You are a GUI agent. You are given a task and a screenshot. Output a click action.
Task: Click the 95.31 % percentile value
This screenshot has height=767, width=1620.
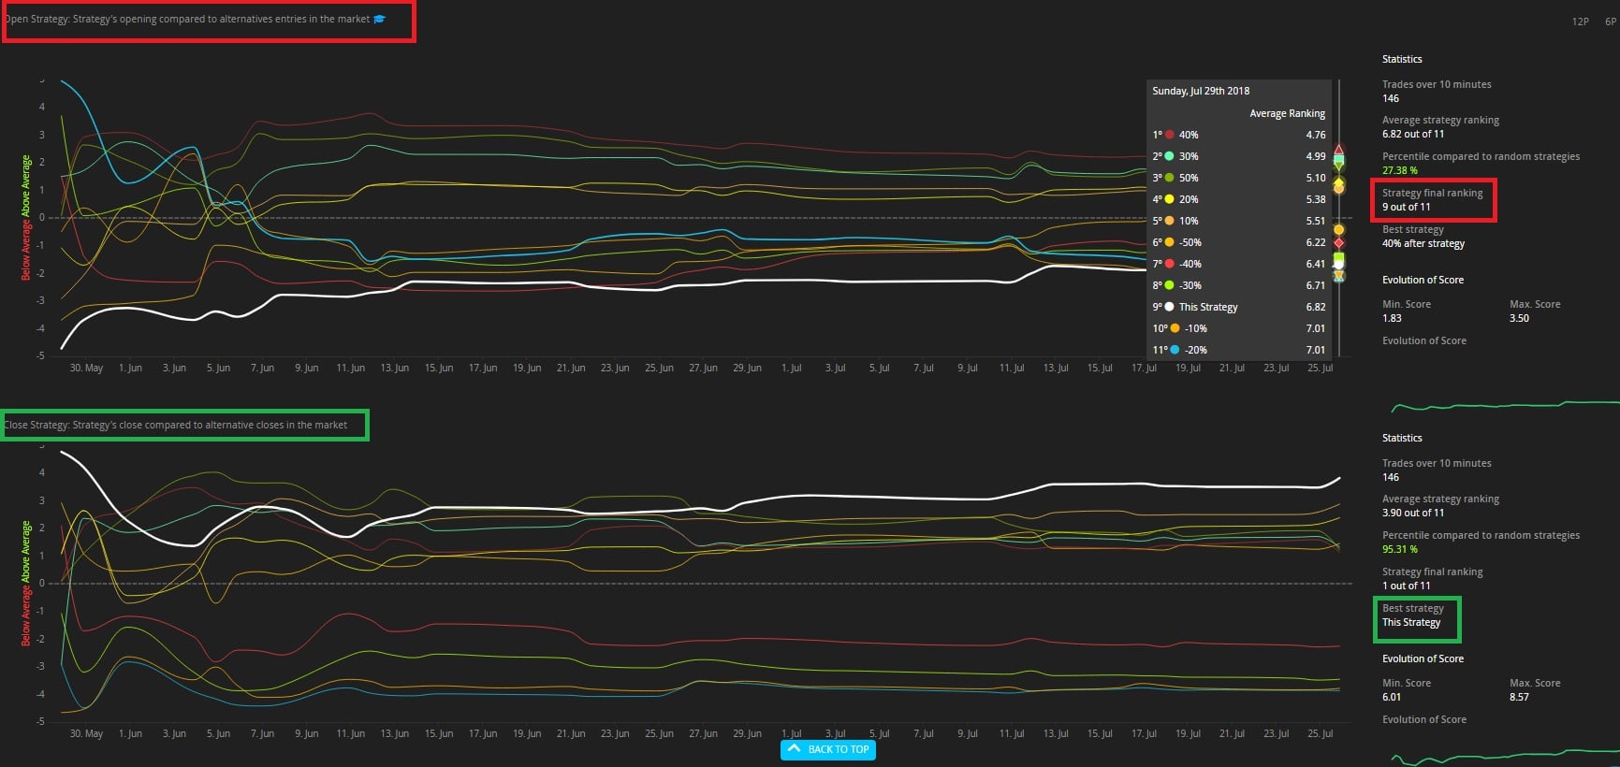click(1399, 549)
